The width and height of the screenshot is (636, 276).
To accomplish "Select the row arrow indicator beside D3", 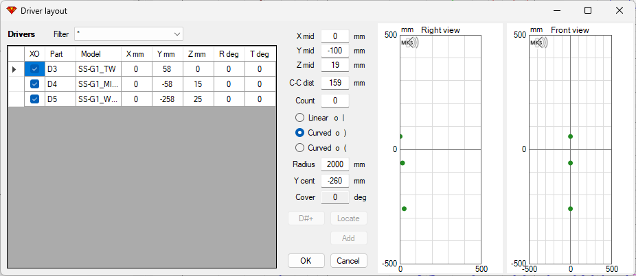I will pos(14,70).
